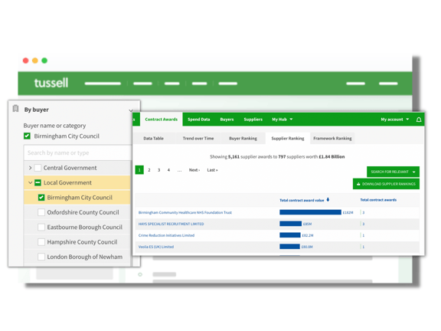The image size is (441, 331).
Task: Click Total contract awards column header
Action: pos(378,200)
